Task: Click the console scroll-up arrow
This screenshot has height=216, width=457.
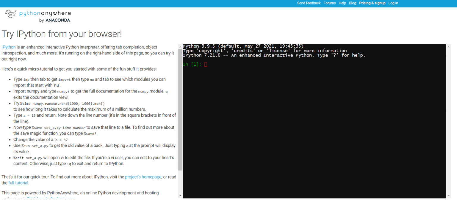Action: coord(449,46)
